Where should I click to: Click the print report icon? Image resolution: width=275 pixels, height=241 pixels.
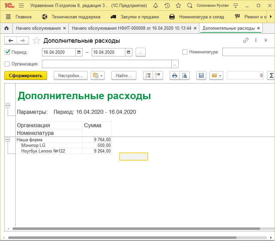tap(174, 76)
